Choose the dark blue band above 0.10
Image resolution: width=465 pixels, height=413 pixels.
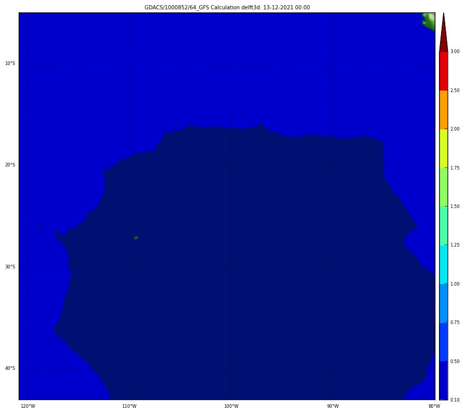[x=443, y=380]
